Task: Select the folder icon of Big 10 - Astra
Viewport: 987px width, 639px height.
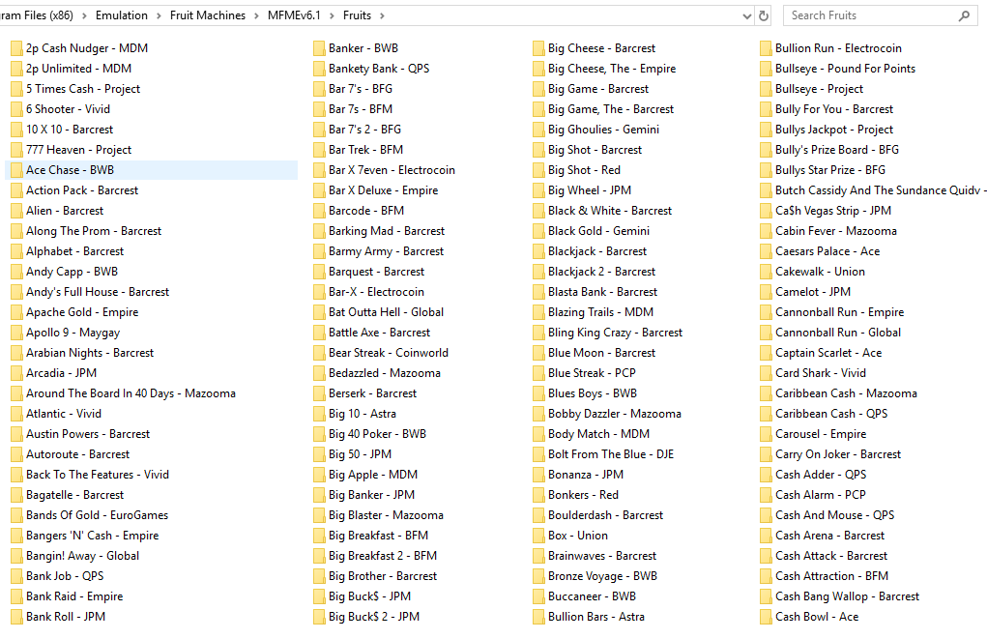Action: point(319,415)
